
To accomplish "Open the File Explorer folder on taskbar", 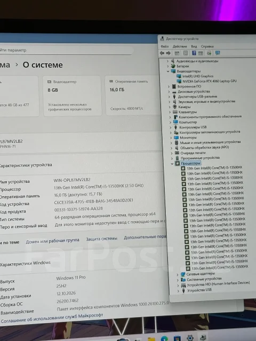I will pyautogui.click(x=151, y=339).
